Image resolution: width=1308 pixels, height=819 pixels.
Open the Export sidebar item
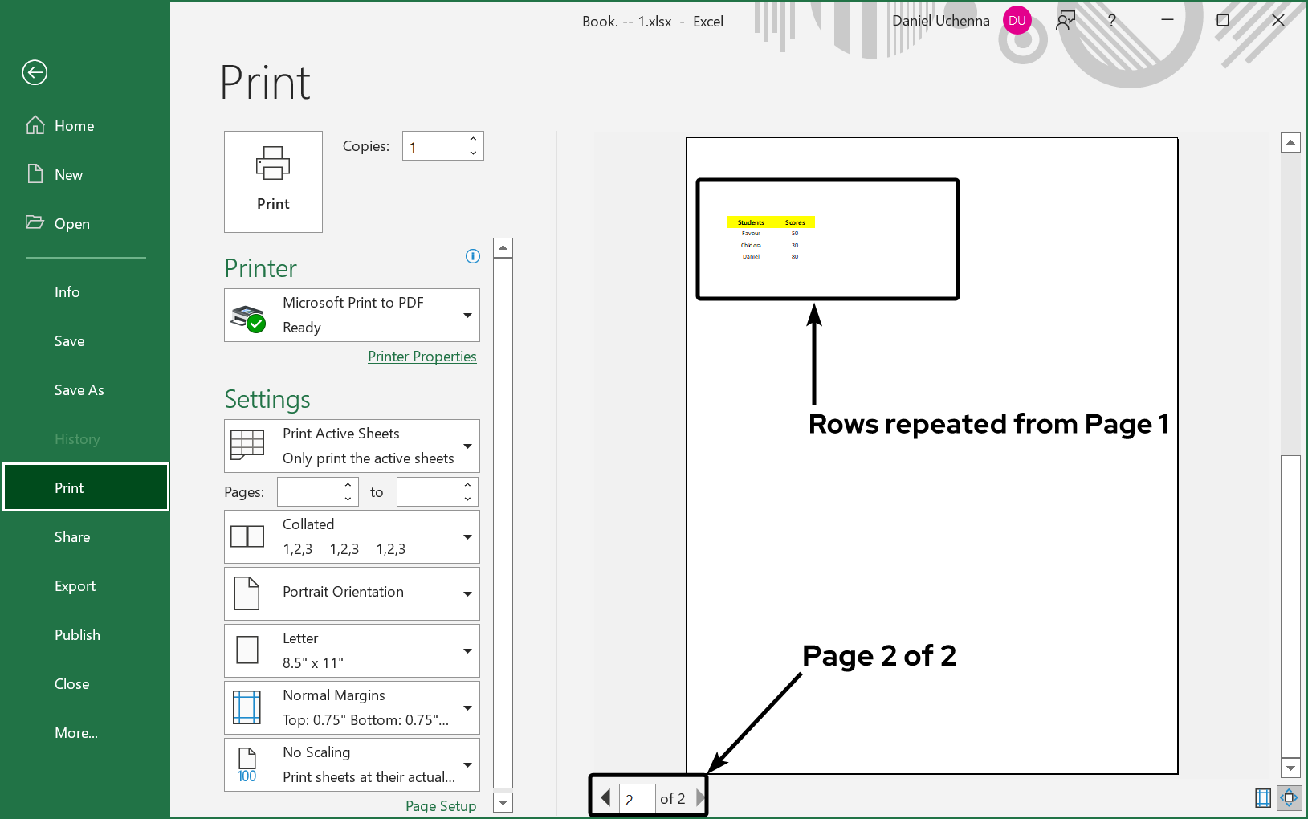pos(75,586)
